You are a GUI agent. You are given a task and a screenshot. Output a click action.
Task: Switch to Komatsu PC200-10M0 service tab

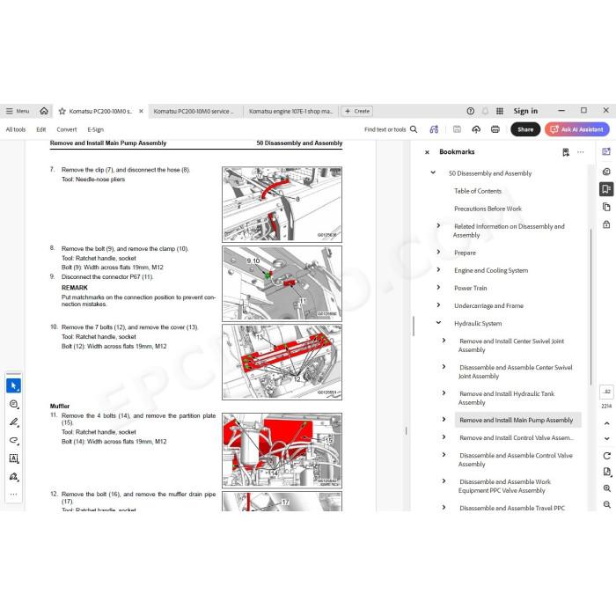tap(194, 111)
